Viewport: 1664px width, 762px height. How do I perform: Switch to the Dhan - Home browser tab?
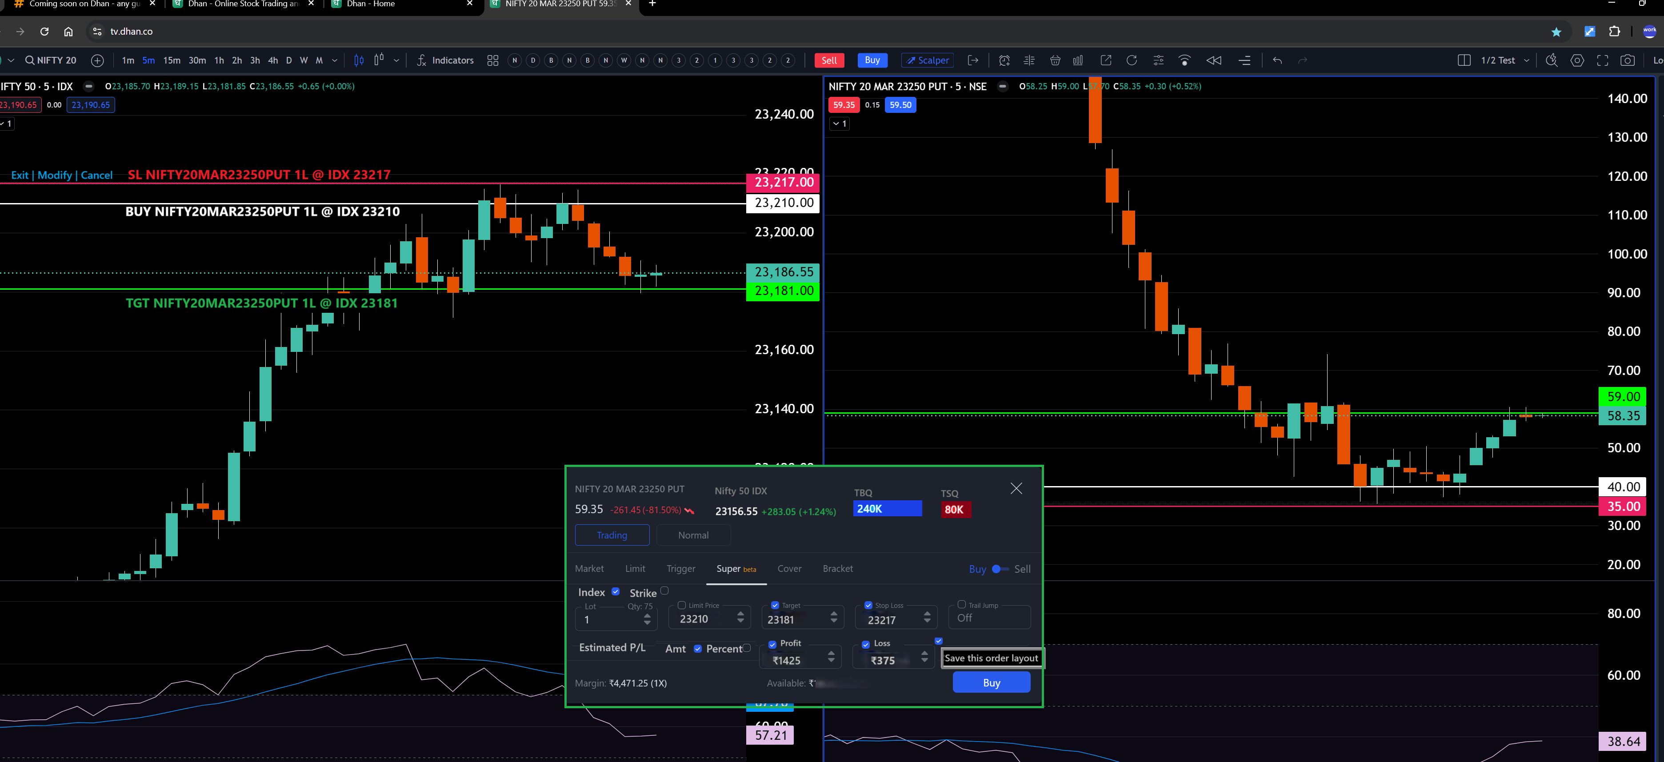[402, 5]
